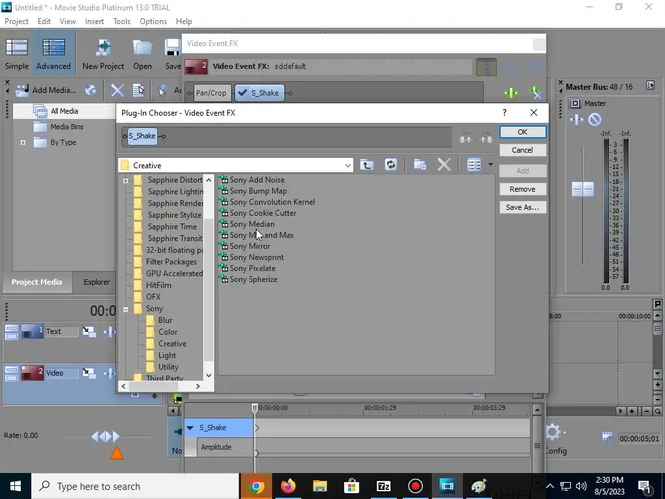Switch to the Explorer tab

tap(97, 282)
